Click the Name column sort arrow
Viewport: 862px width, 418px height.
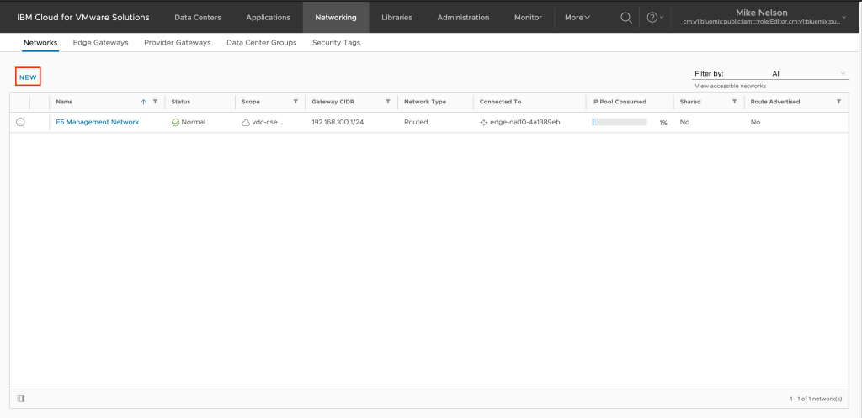tap(144, 102)
